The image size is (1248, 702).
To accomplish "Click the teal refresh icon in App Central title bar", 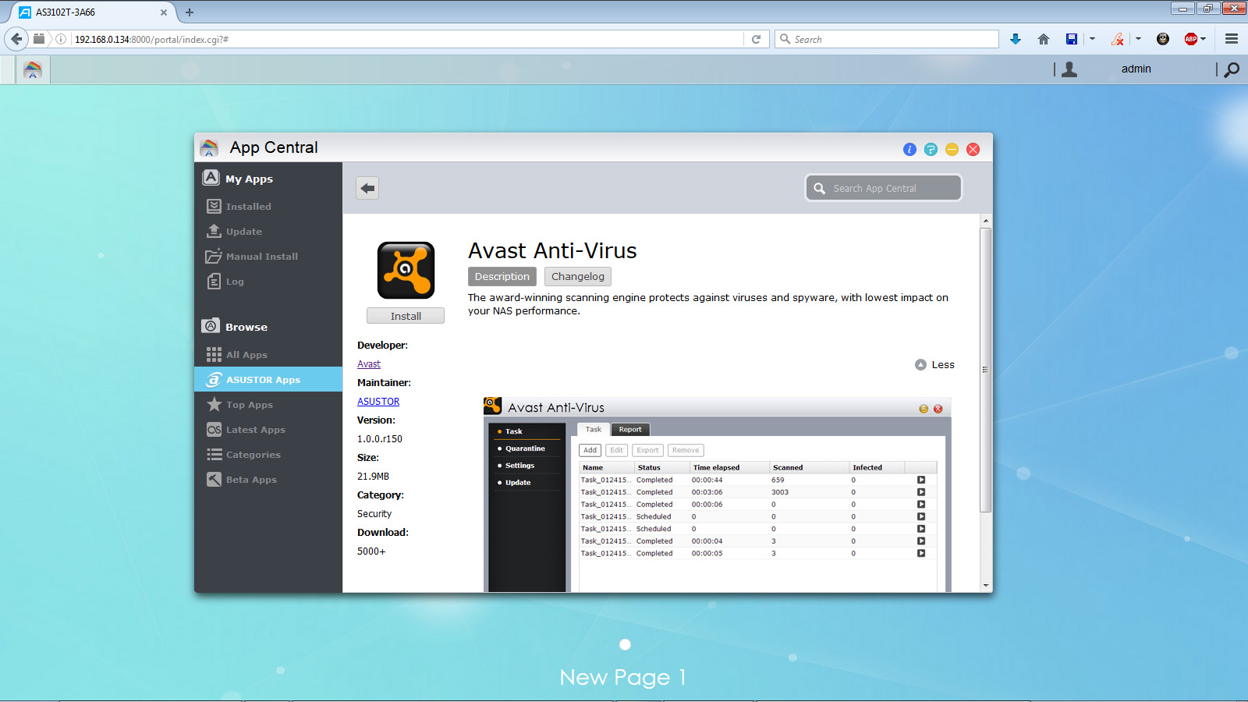I will (x=931, y=149).
